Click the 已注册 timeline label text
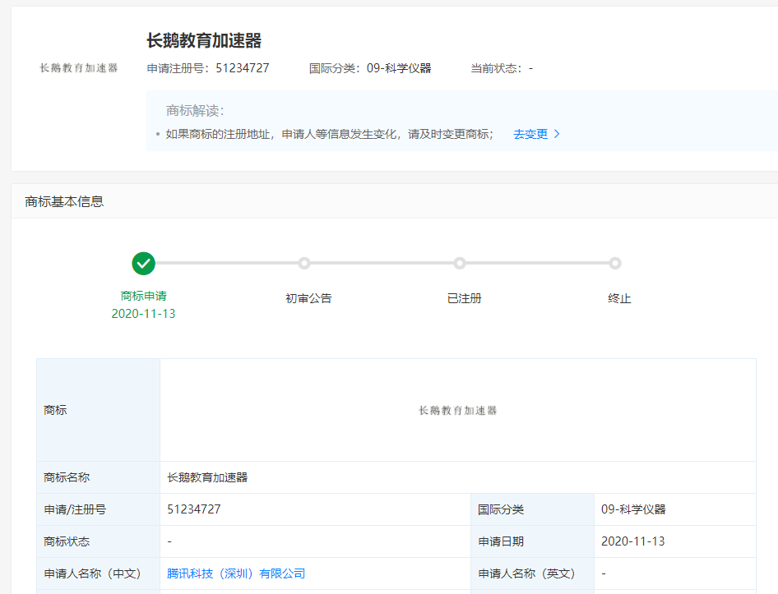 (x=464, y=298)
